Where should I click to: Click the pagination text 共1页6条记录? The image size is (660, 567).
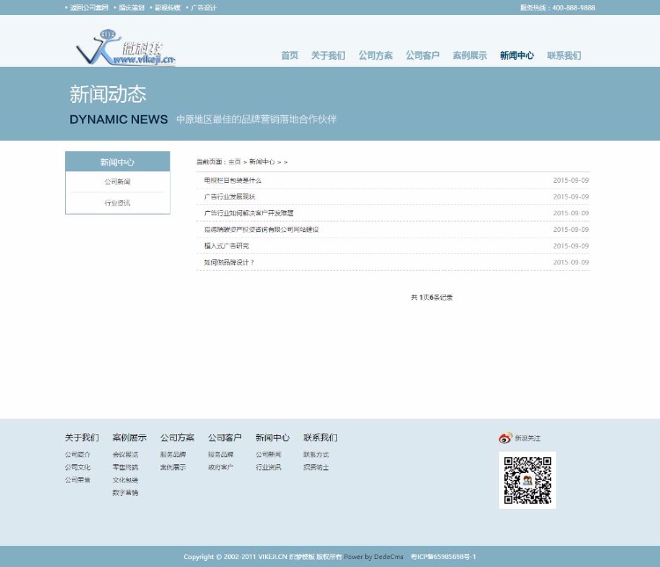tap(431, 297)
